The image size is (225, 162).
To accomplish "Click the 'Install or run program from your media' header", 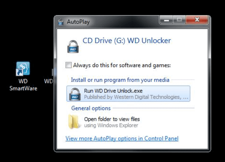I will (120, 80).
